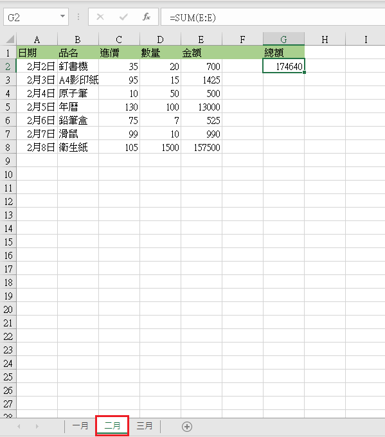385x437 pixels.
Task: Click the date cell 2月8日
Action: click(37, 147)
